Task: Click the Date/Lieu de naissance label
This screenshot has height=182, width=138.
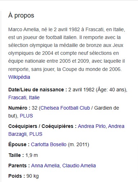Action: [x=38, y=90]
